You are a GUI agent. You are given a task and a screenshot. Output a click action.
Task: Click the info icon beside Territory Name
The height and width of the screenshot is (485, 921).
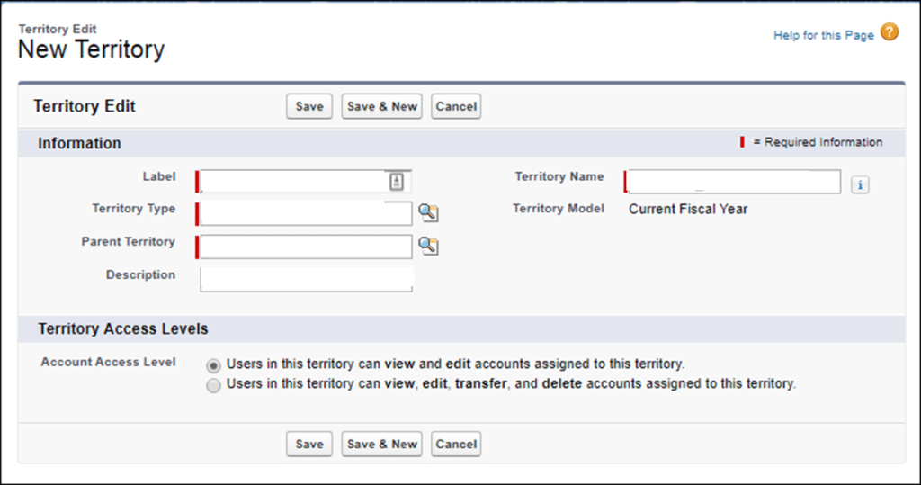pyautogui.click(x=860, y=184)
